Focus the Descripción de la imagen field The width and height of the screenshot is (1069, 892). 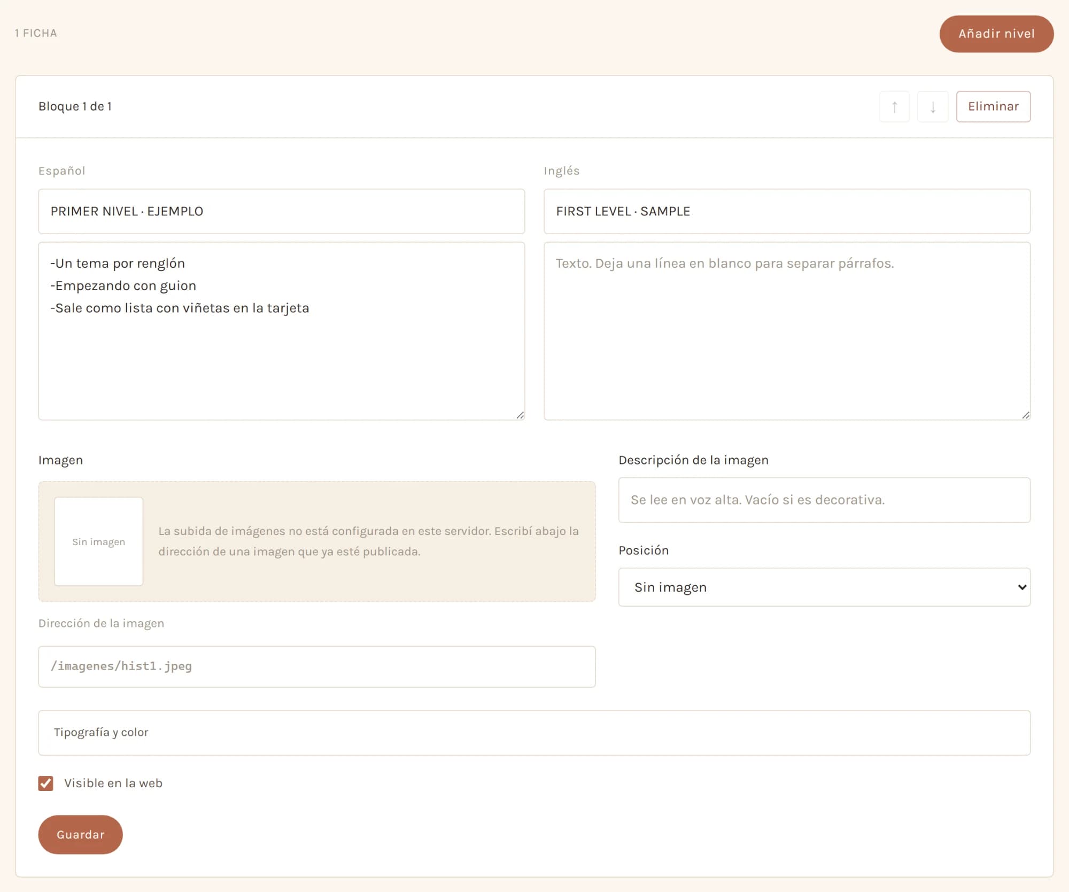[824, 500]
